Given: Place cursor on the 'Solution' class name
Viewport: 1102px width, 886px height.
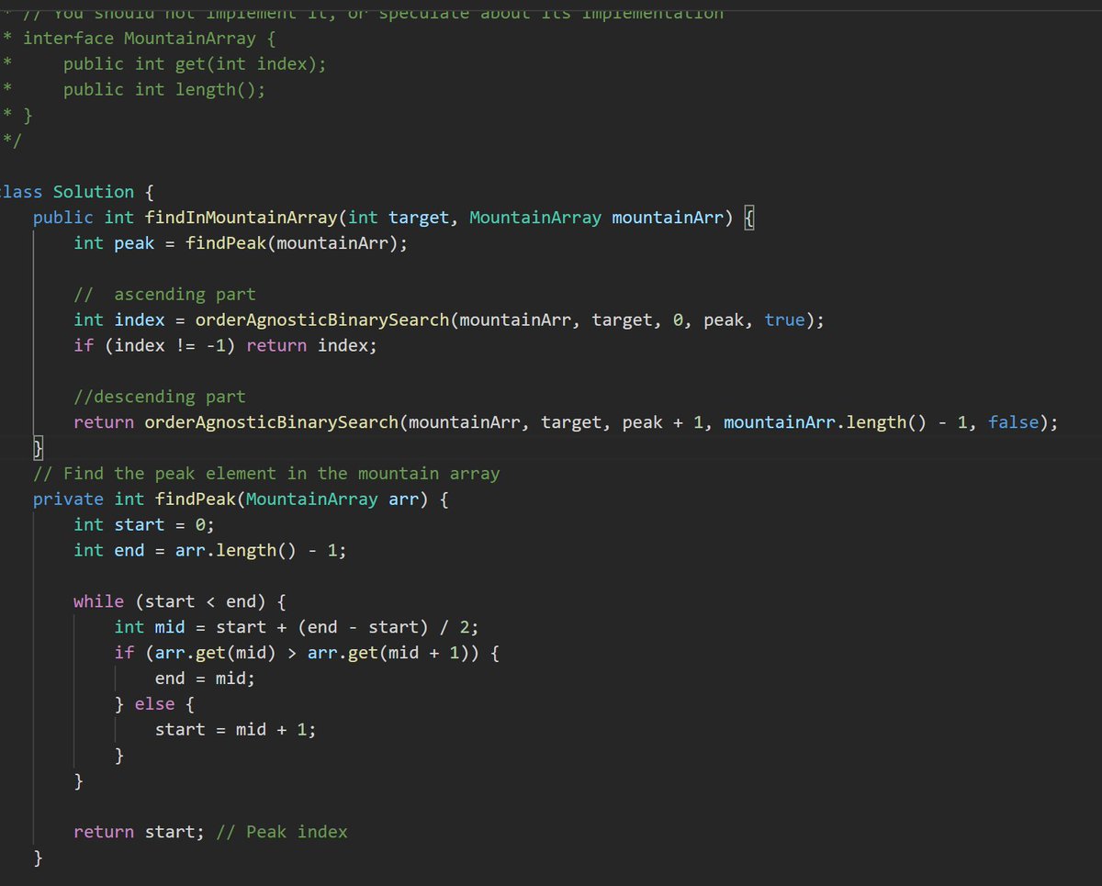Looking at the screenshot, I should [x=94, y=192].
